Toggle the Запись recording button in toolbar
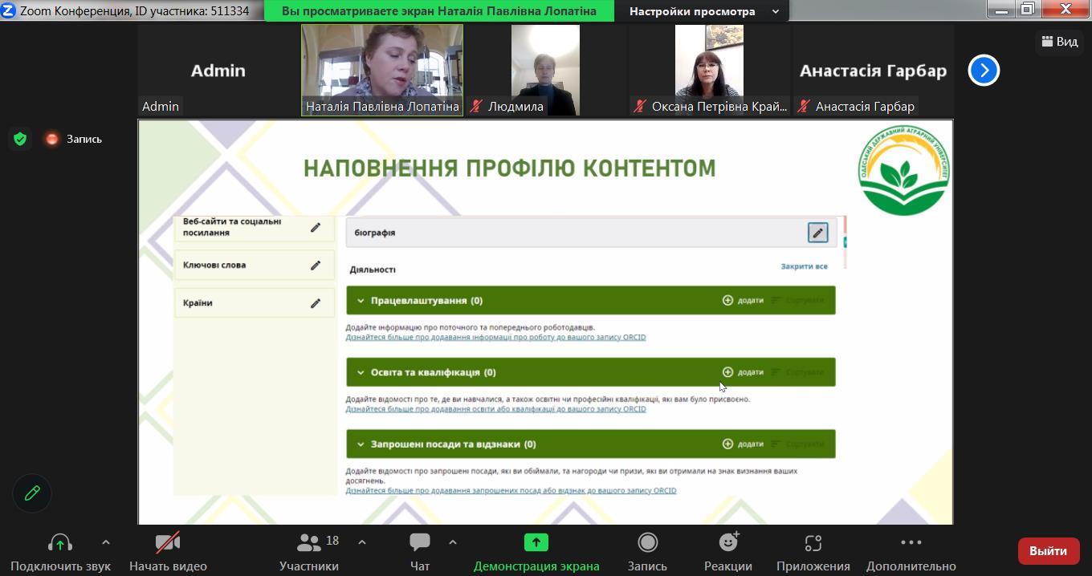 (x=647, y=543)
